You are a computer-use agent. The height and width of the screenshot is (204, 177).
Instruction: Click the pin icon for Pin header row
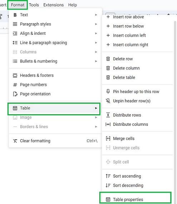coord(108,91)
